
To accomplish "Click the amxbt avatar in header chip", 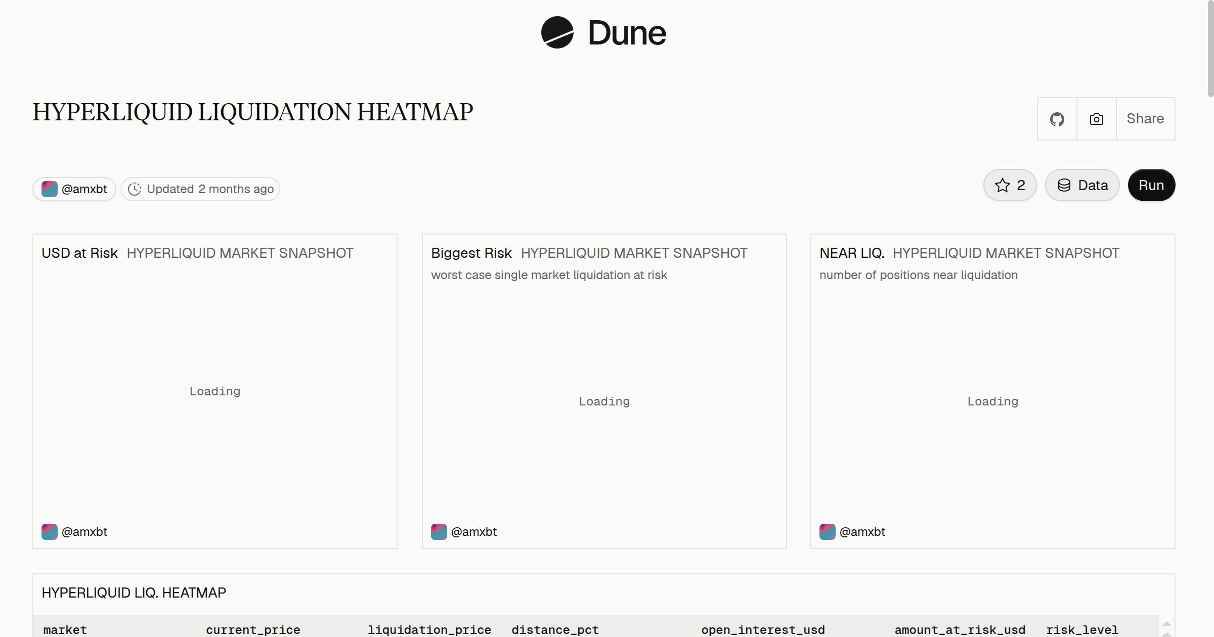I will [x=49, y=189].
